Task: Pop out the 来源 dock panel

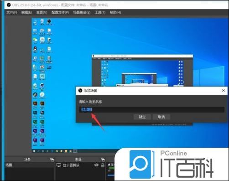Action: tap(103, 160)
